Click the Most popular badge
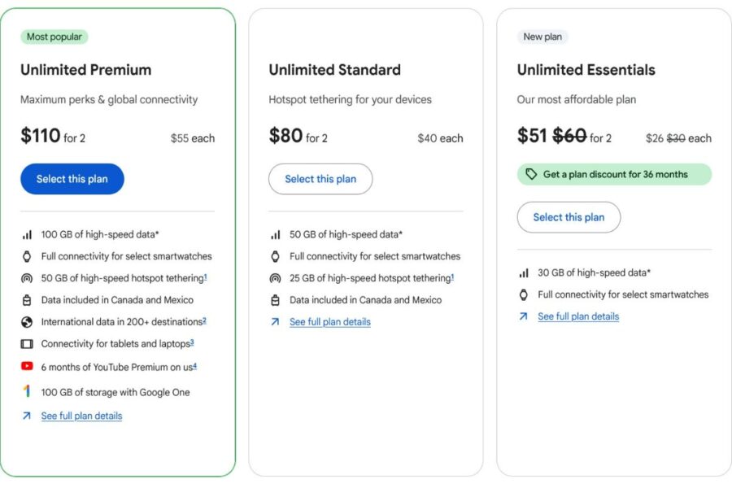Viewport: 732px width, 488px height. [x=54, y=37]
